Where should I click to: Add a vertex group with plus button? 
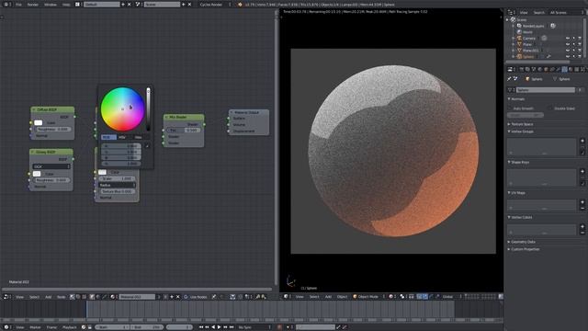click(x=582, y=141)
